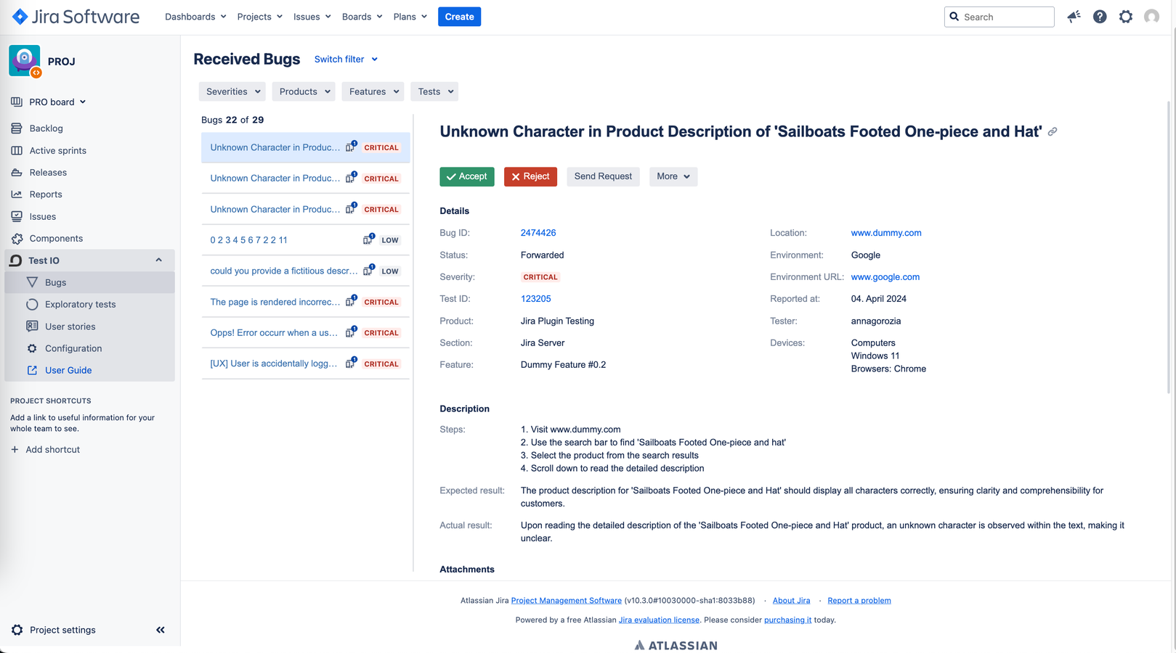This screenshot has height=653, width=1176.
Task: Open Test ID 123205 link
Action: click(x=535, y=299)
